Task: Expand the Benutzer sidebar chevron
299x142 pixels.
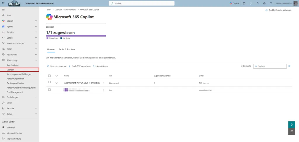Action: [x=36, y=32]
